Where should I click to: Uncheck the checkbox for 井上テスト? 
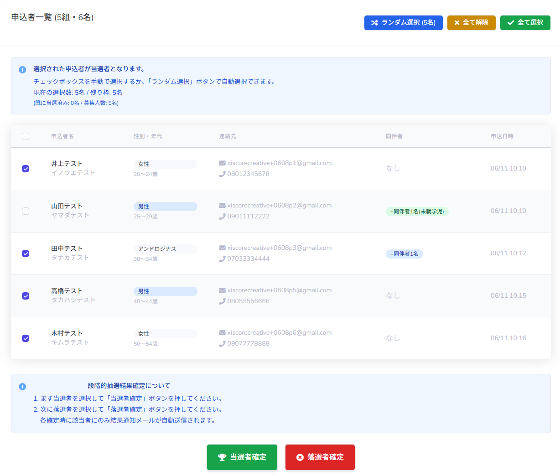coord(26,169)
